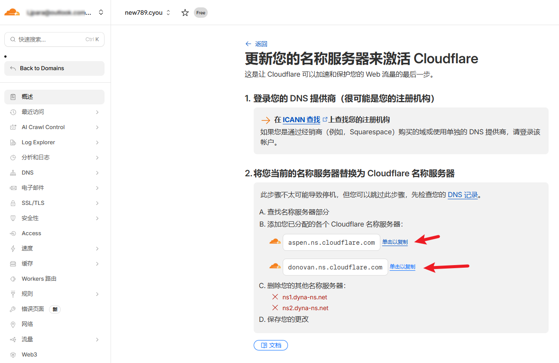Expand the 缓存 submenu chevron

97,264
